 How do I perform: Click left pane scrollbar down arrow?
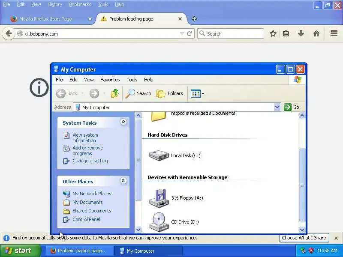138,230
